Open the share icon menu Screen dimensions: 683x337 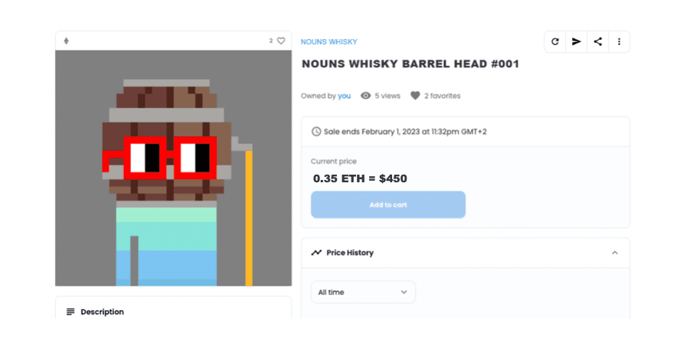tap(598, 42)
